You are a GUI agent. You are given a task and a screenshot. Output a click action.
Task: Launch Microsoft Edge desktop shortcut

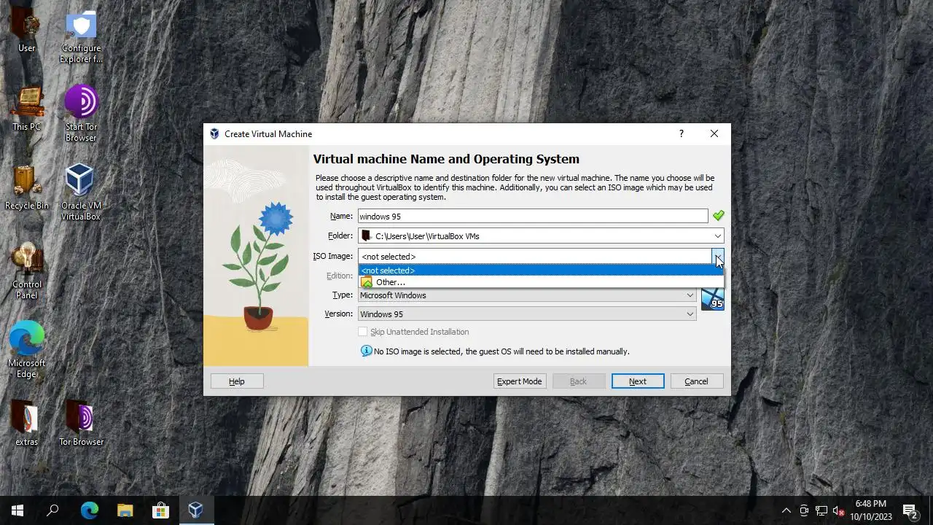[x=27, y=349]
